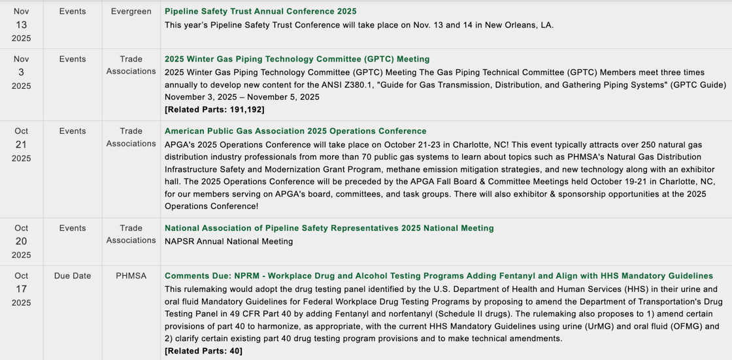Select the Due Date type label
The height and width of the screenshot is (360, 732).
[73, 276]
